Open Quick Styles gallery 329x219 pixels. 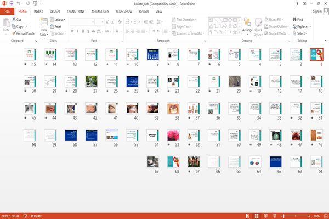[x=258, y=27]
